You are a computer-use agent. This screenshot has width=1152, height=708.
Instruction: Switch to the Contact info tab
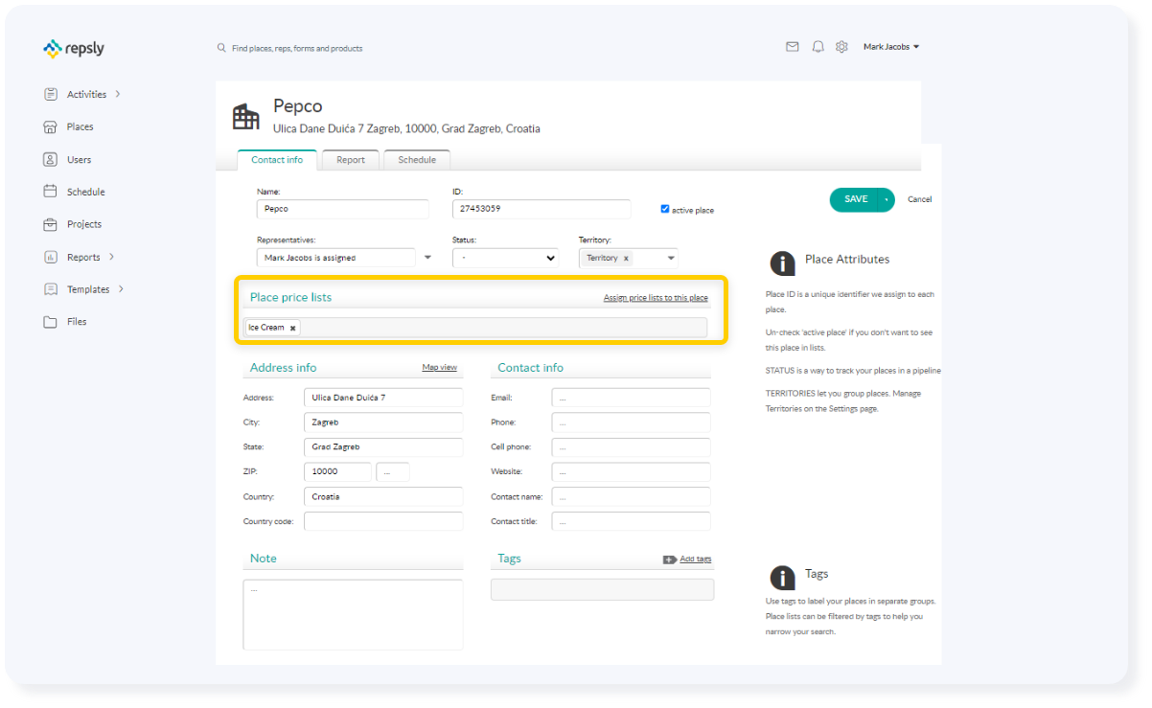coord(277,160)
